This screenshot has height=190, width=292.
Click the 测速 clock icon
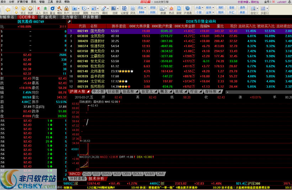pyautogui.click(x=30, y=9)
